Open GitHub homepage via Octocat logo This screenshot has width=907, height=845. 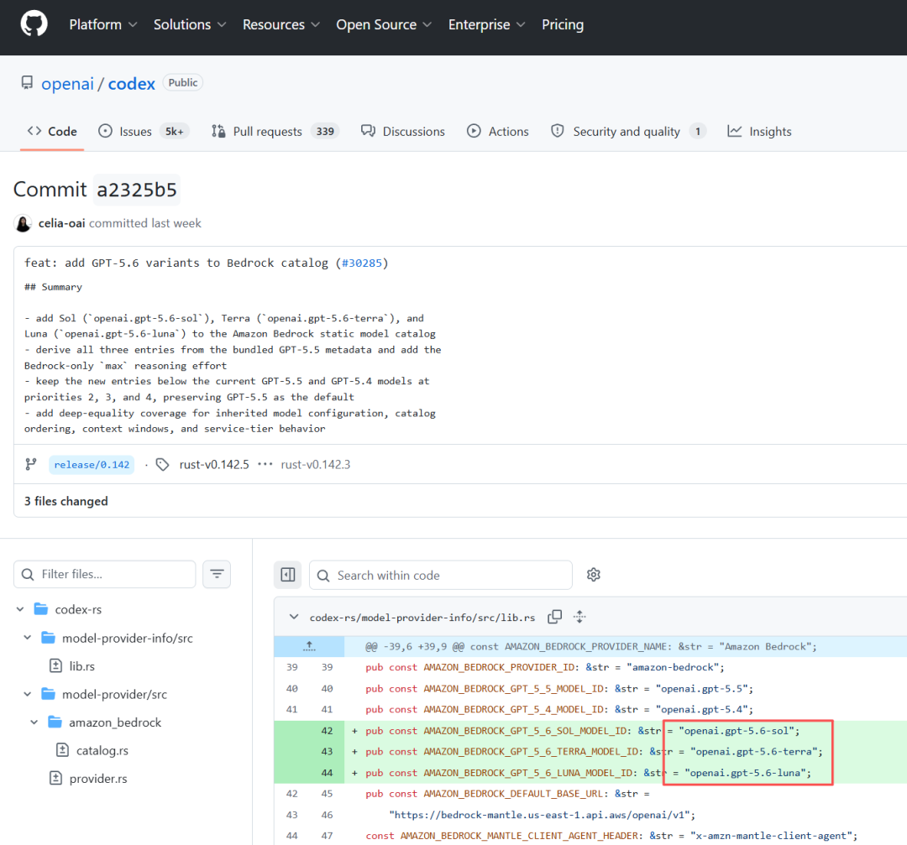(x=34, y=25)
